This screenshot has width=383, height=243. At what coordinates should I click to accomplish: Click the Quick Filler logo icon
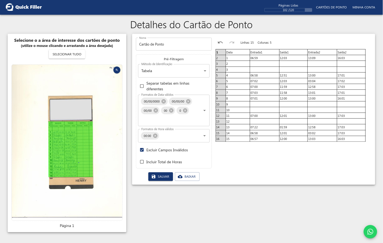9,7
